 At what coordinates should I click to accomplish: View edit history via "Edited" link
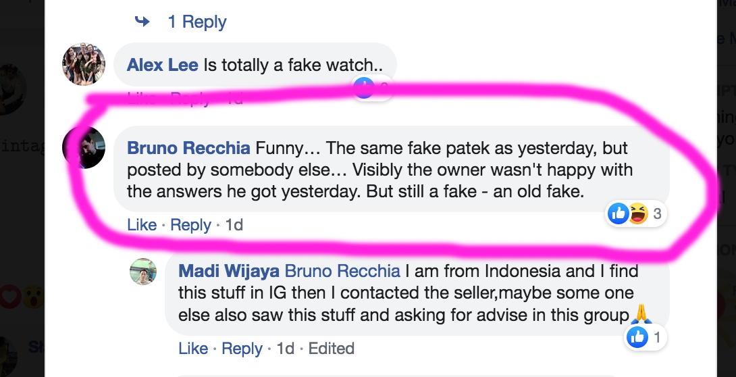[x=331, y=349]
